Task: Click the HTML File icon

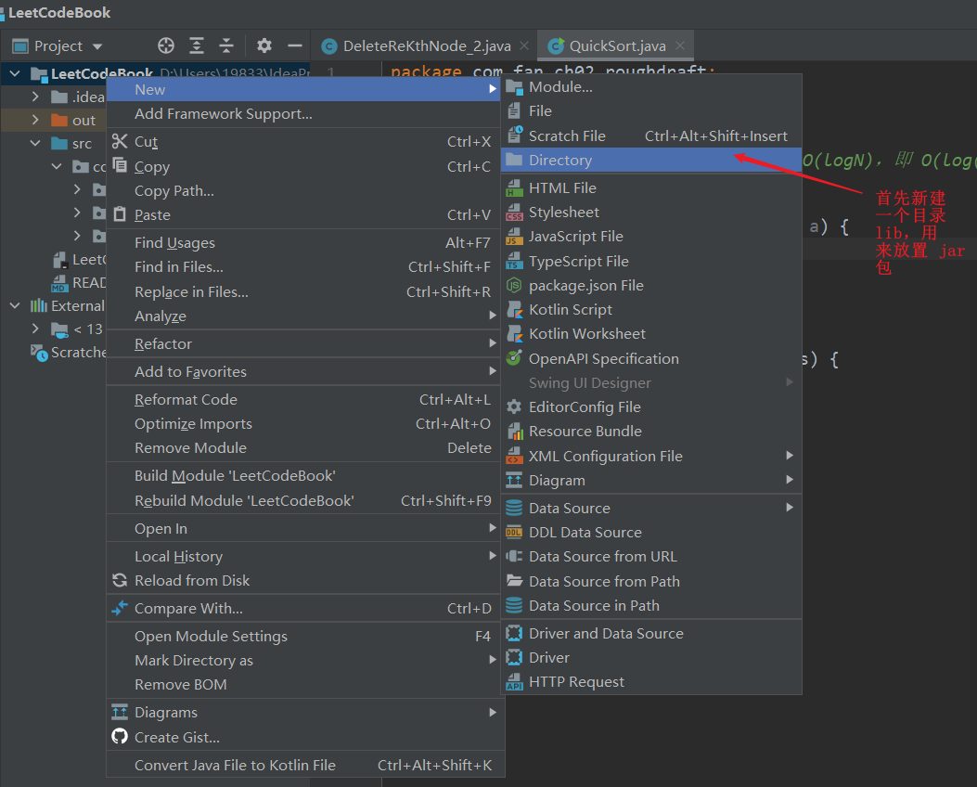Action: coord(514,187)
